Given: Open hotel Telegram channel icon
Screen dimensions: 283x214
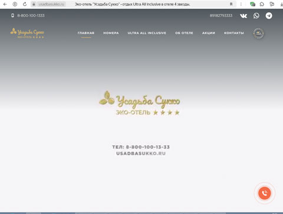Looking at the screenshot, I should point(269,16).
